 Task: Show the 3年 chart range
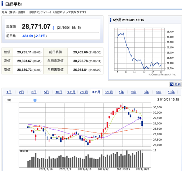click(x=146, y=92)
